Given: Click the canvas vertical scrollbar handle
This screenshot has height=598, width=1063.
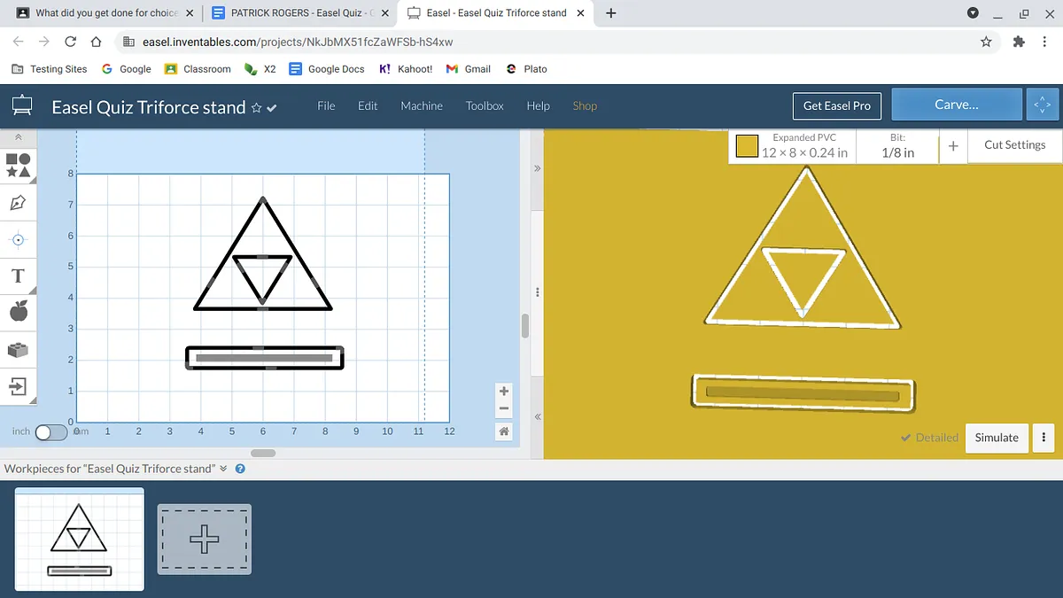Looking at the screenshot, I should tap(525, 325).
